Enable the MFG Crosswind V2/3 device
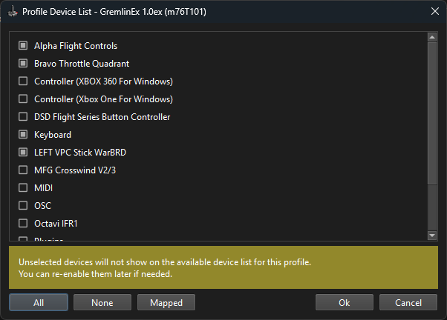 [x=23, y=170]
